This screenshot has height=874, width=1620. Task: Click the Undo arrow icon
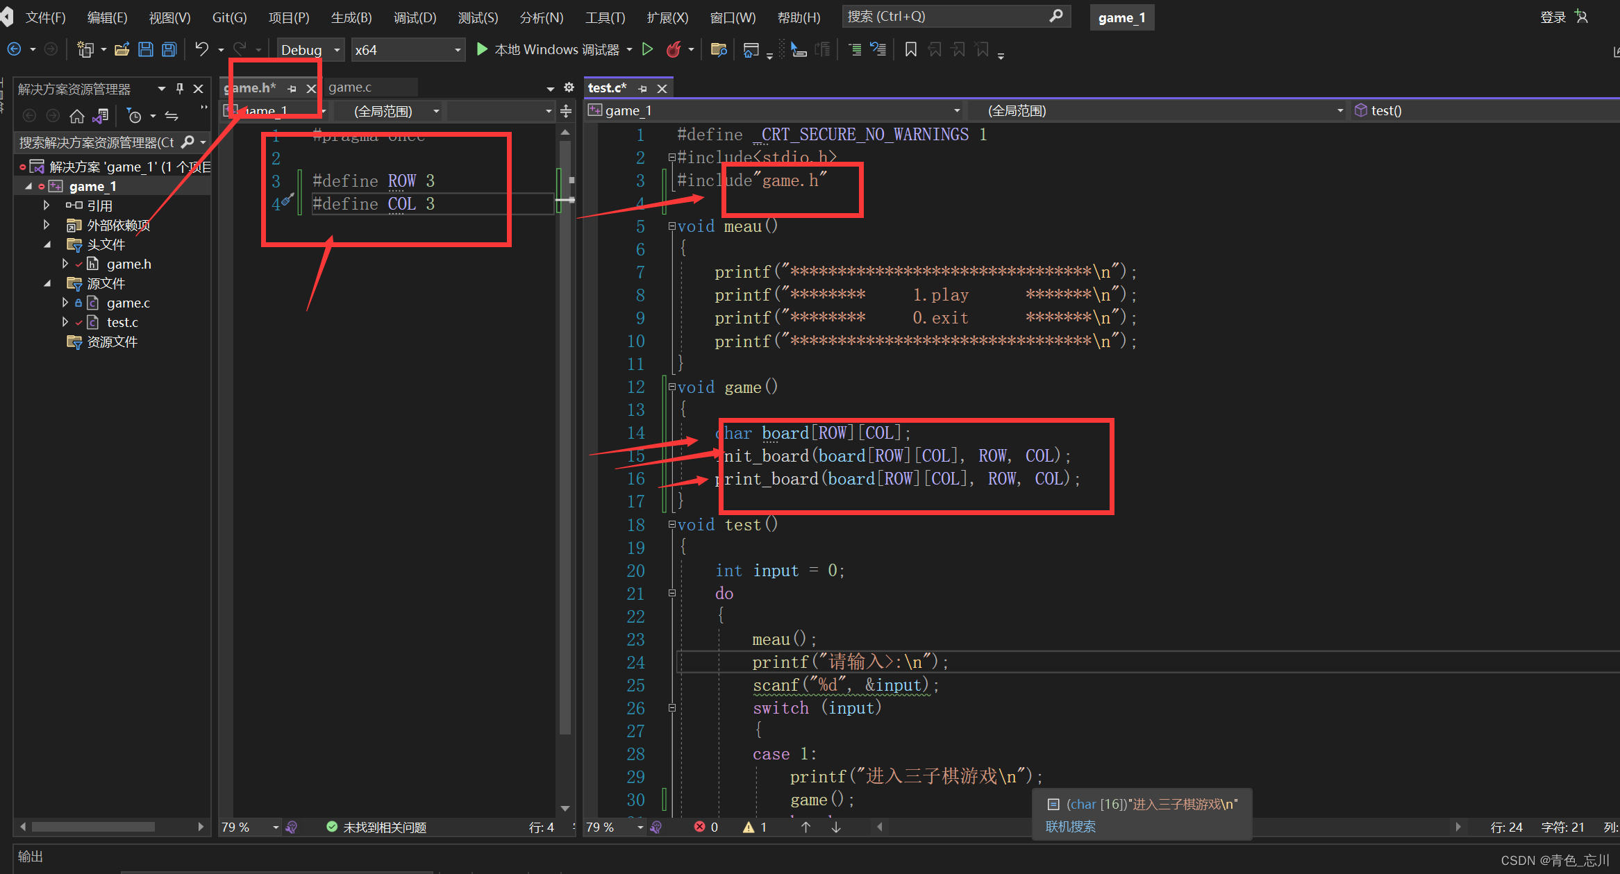coord(201,49)
